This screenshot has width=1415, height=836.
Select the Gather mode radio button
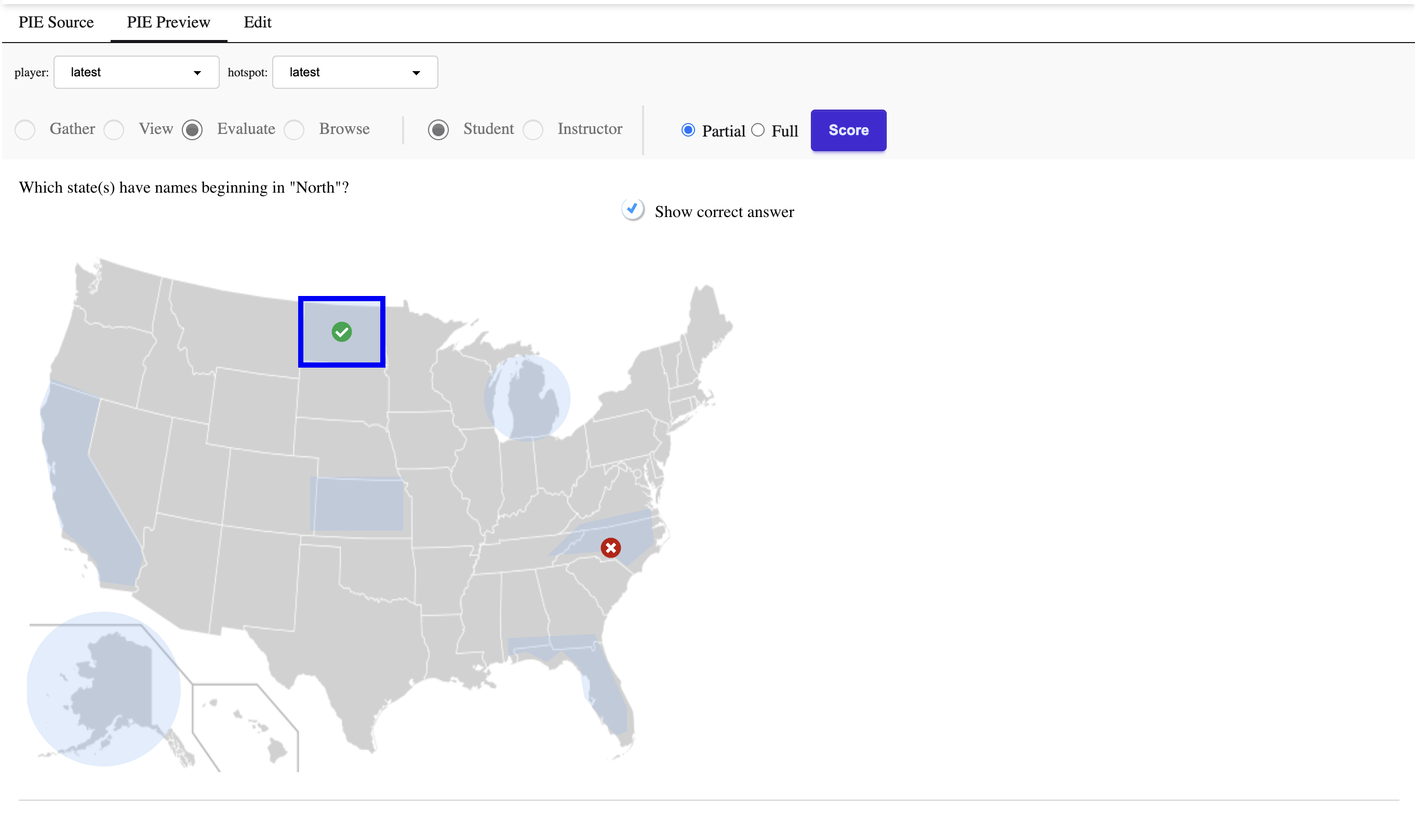(25, 130)
